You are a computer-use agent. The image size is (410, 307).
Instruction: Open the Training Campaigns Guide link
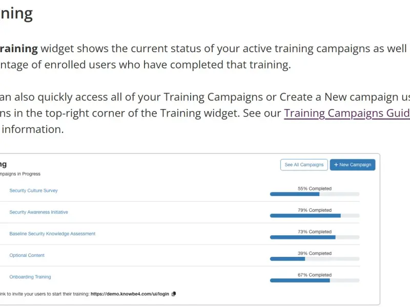coord(347,113)
